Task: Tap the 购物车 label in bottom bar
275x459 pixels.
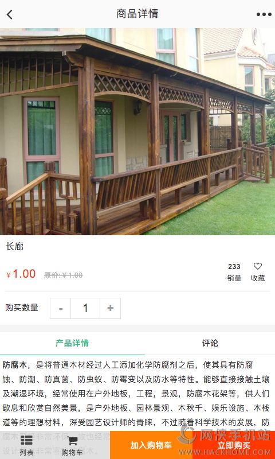Action: [72, 453]
